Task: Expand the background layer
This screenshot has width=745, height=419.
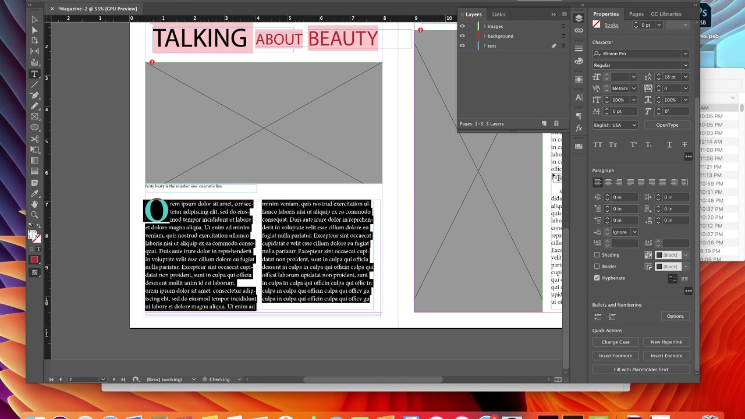Action: pyautogui.click(x=484, y=36)
